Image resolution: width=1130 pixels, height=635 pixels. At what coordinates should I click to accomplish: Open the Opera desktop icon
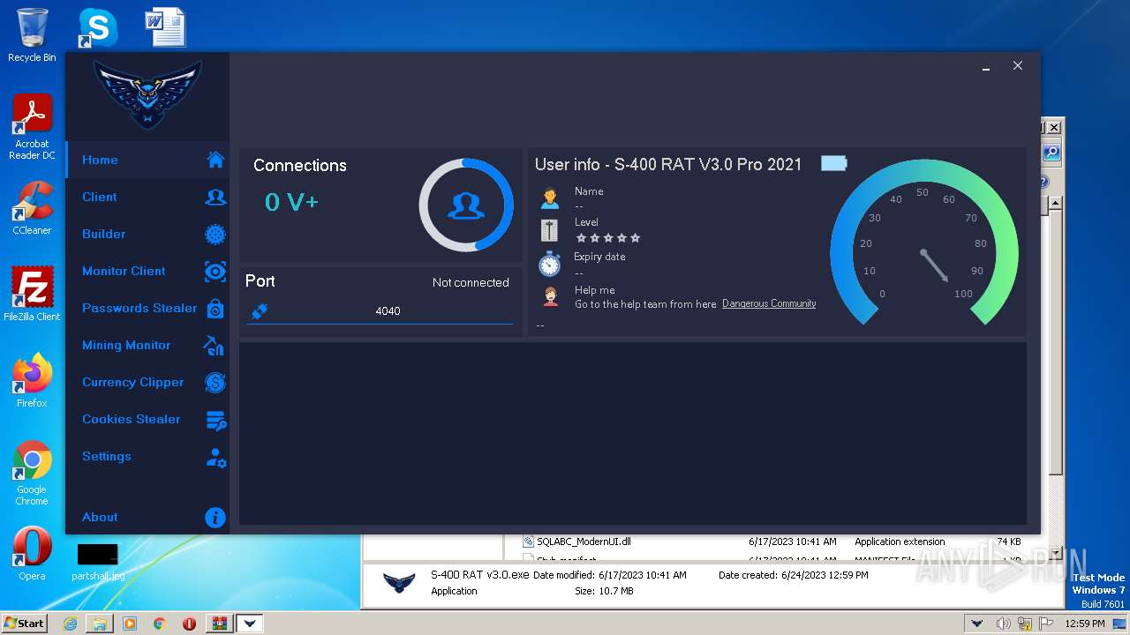click(x=32, y=554)
